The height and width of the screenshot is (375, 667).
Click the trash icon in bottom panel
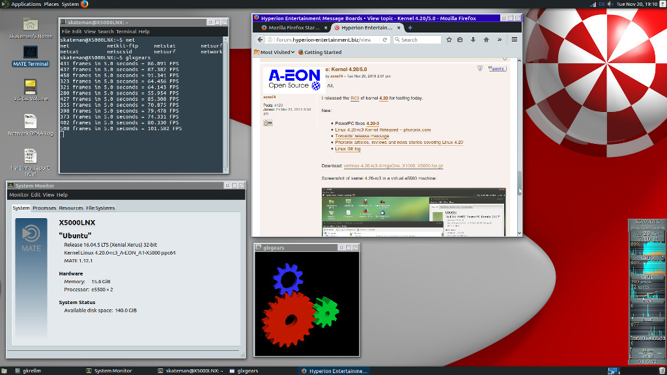pyautogui.click(x=662, y=370)
